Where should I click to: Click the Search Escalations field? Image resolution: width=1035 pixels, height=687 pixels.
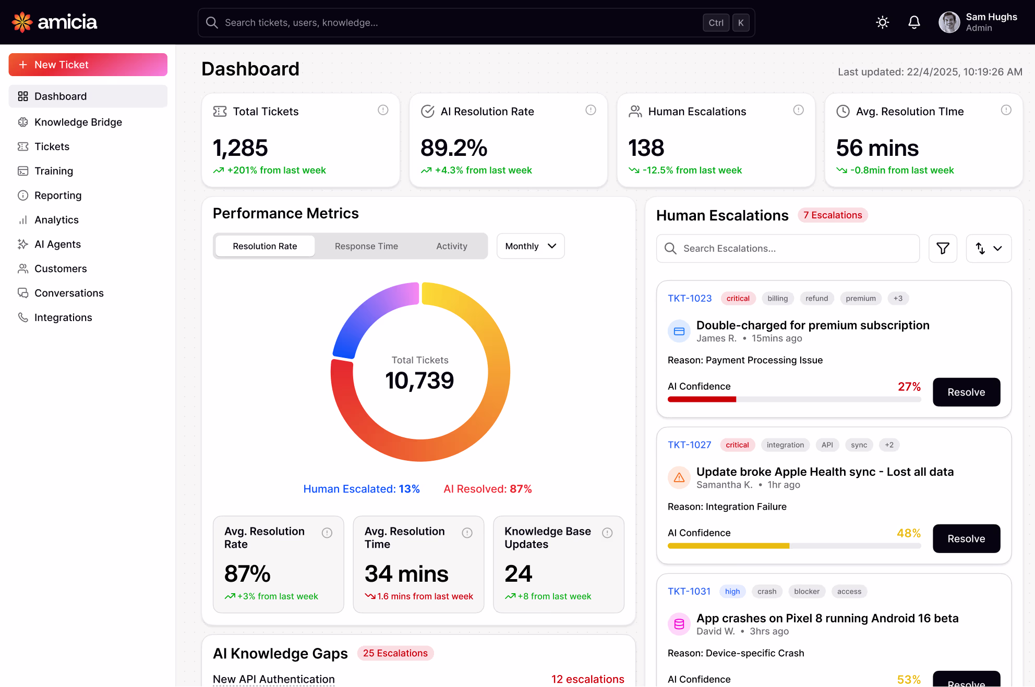pos(788,249)
